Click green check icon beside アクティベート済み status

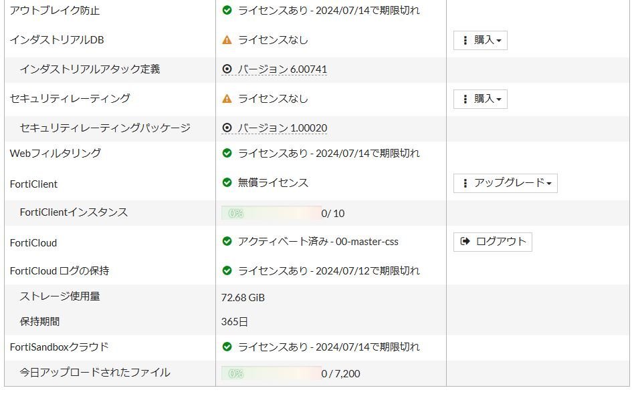point(227,242)
